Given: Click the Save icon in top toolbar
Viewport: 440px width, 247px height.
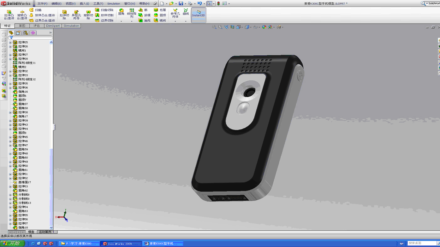Looking at the screenshot, I should (181, 3).
